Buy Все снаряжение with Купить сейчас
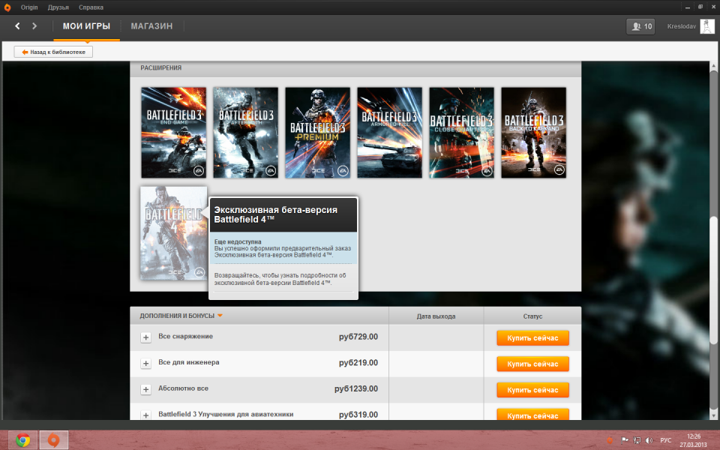Image resolution: width=720 pixels, height=450 pixels. pos(532,338)
